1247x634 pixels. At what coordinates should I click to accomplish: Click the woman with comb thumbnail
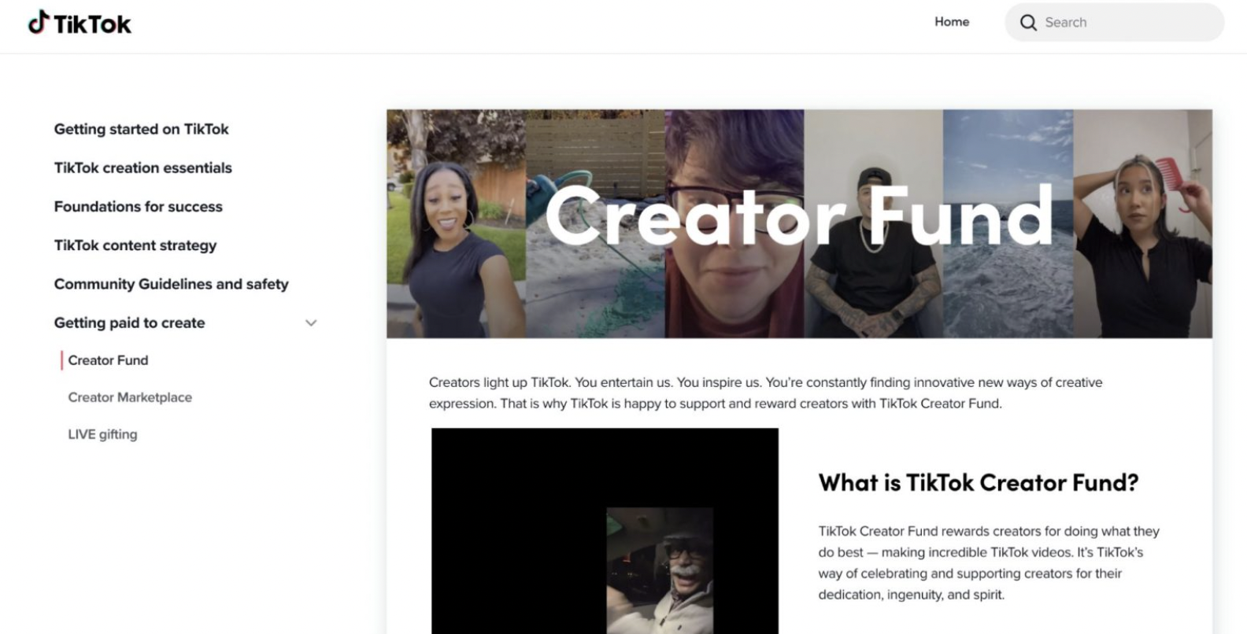(x=1143, y=223)
